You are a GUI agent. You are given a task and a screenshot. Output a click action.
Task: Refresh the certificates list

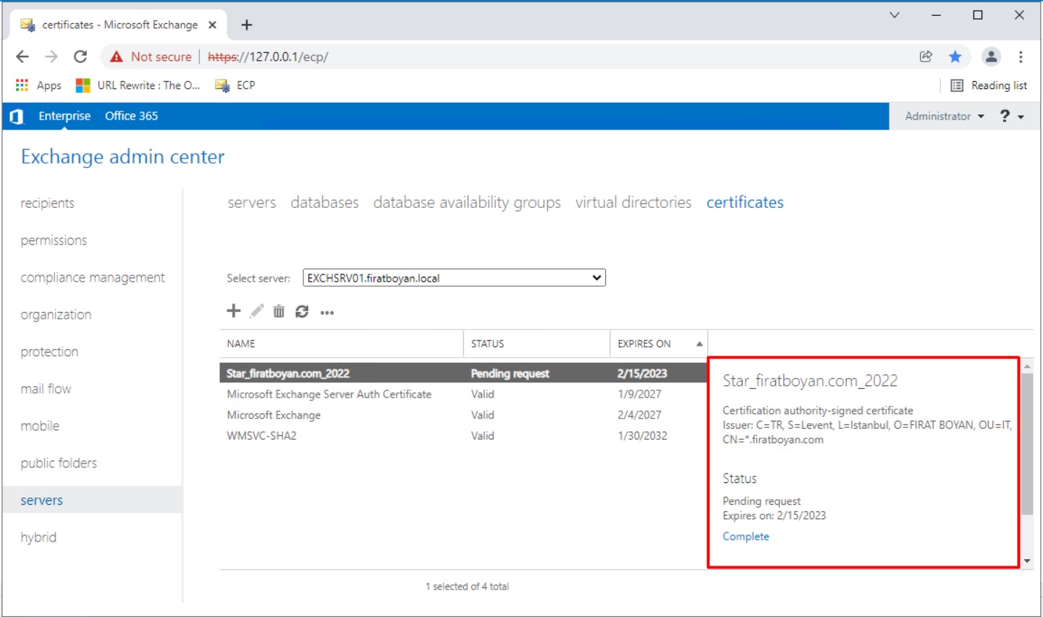click(302, 311)
